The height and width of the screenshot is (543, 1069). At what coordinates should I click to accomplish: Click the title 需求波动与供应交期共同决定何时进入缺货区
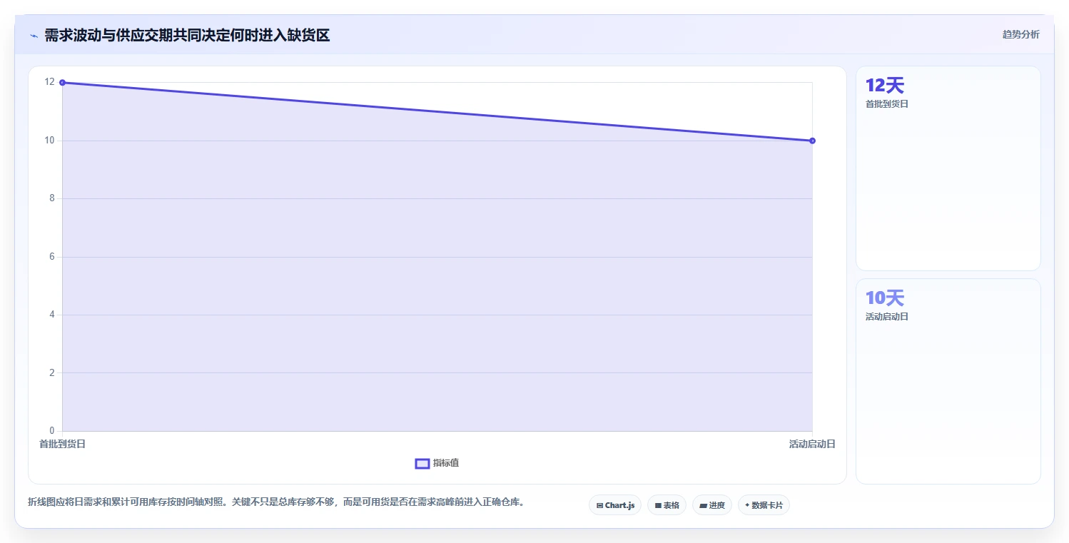tap(187, 35)
